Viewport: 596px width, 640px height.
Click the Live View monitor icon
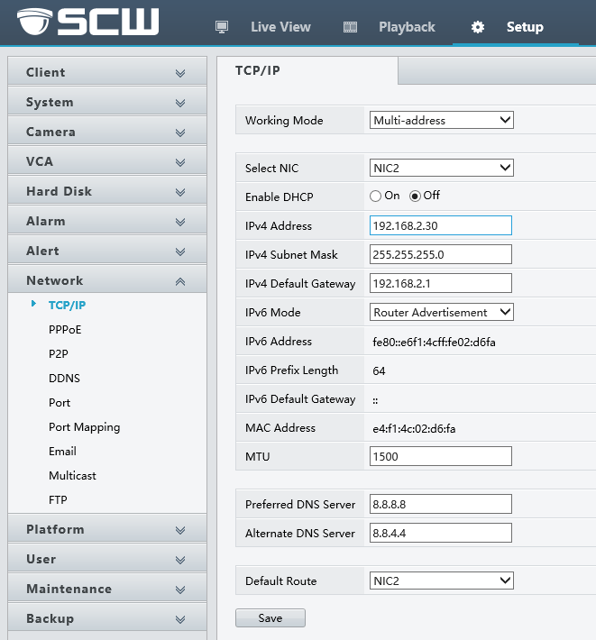coord(222,27)
